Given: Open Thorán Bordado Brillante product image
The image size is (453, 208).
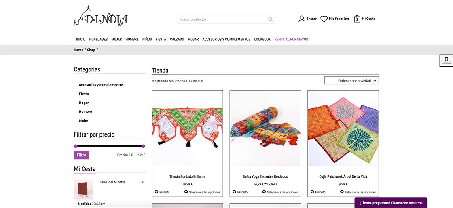Looking at the screenshot, I should pos(188,128).
